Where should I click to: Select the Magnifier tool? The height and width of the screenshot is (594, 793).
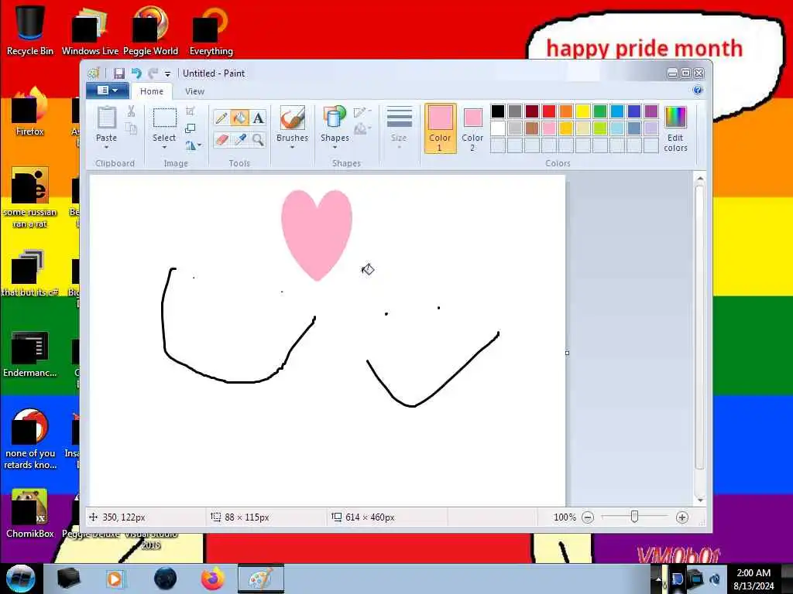point(258,139)
